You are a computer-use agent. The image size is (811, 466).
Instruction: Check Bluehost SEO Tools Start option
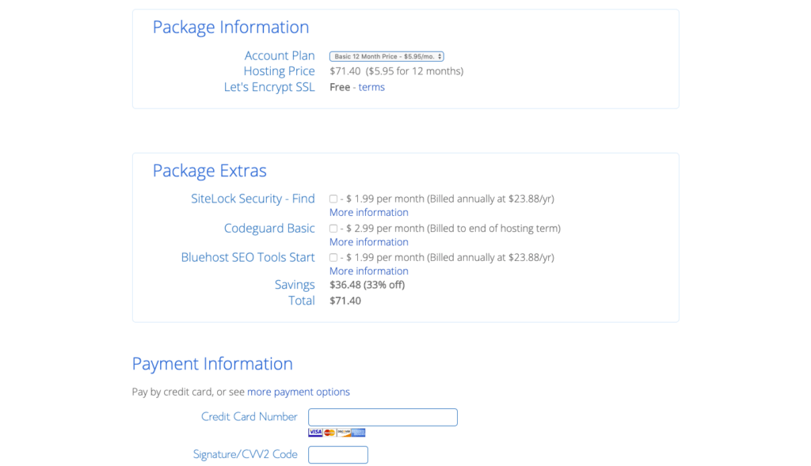333,257
